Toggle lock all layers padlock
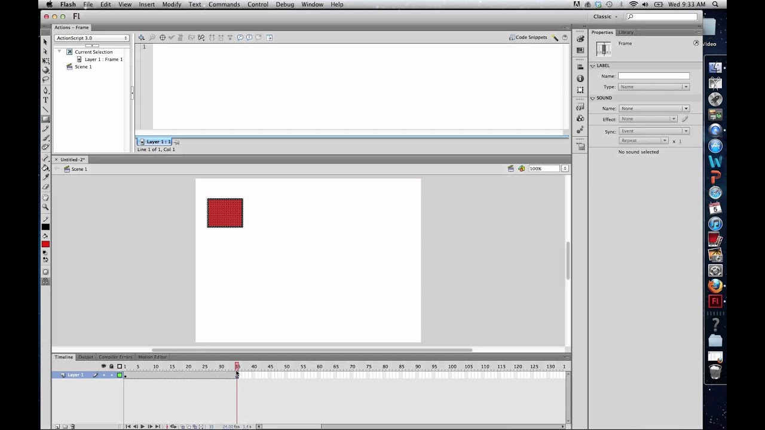 tap(111, 366)
